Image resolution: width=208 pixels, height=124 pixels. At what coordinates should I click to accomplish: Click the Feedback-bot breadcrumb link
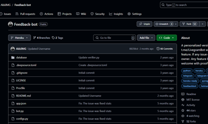pos(23,5)
